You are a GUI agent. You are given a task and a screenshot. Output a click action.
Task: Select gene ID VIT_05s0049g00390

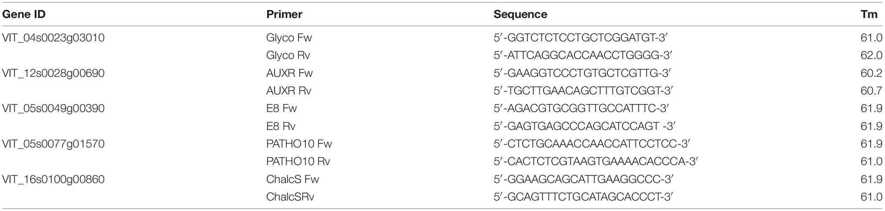pyautogui.click(x=54, y=109)
